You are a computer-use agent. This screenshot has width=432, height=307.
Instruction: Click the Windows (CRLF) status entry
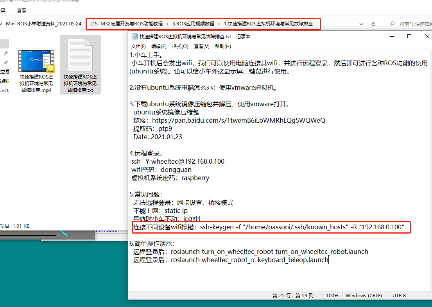[x=364, y=295]
